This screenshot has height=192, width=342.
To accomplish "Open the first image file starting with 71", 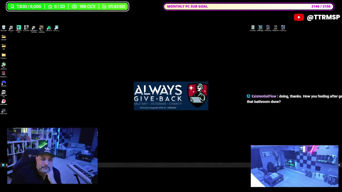I will coord(253,28).
